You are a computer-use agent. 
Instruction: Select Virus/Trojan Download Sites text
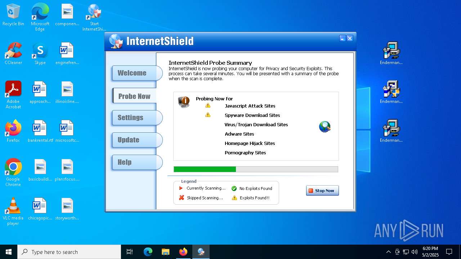[256, 124]
